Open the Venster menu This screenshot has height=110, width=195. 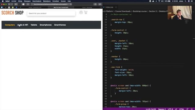(63, 1)
